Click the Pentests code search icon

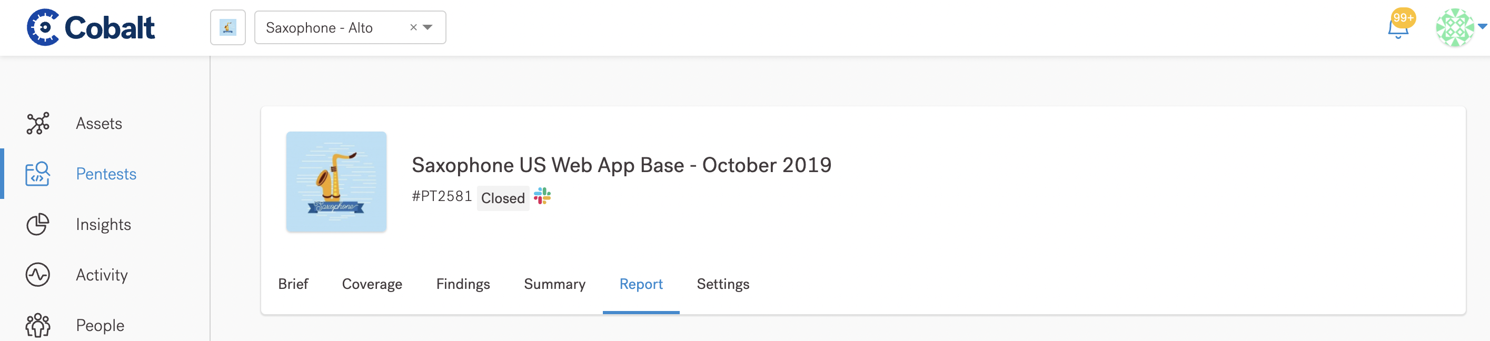(x=37, y=173)
